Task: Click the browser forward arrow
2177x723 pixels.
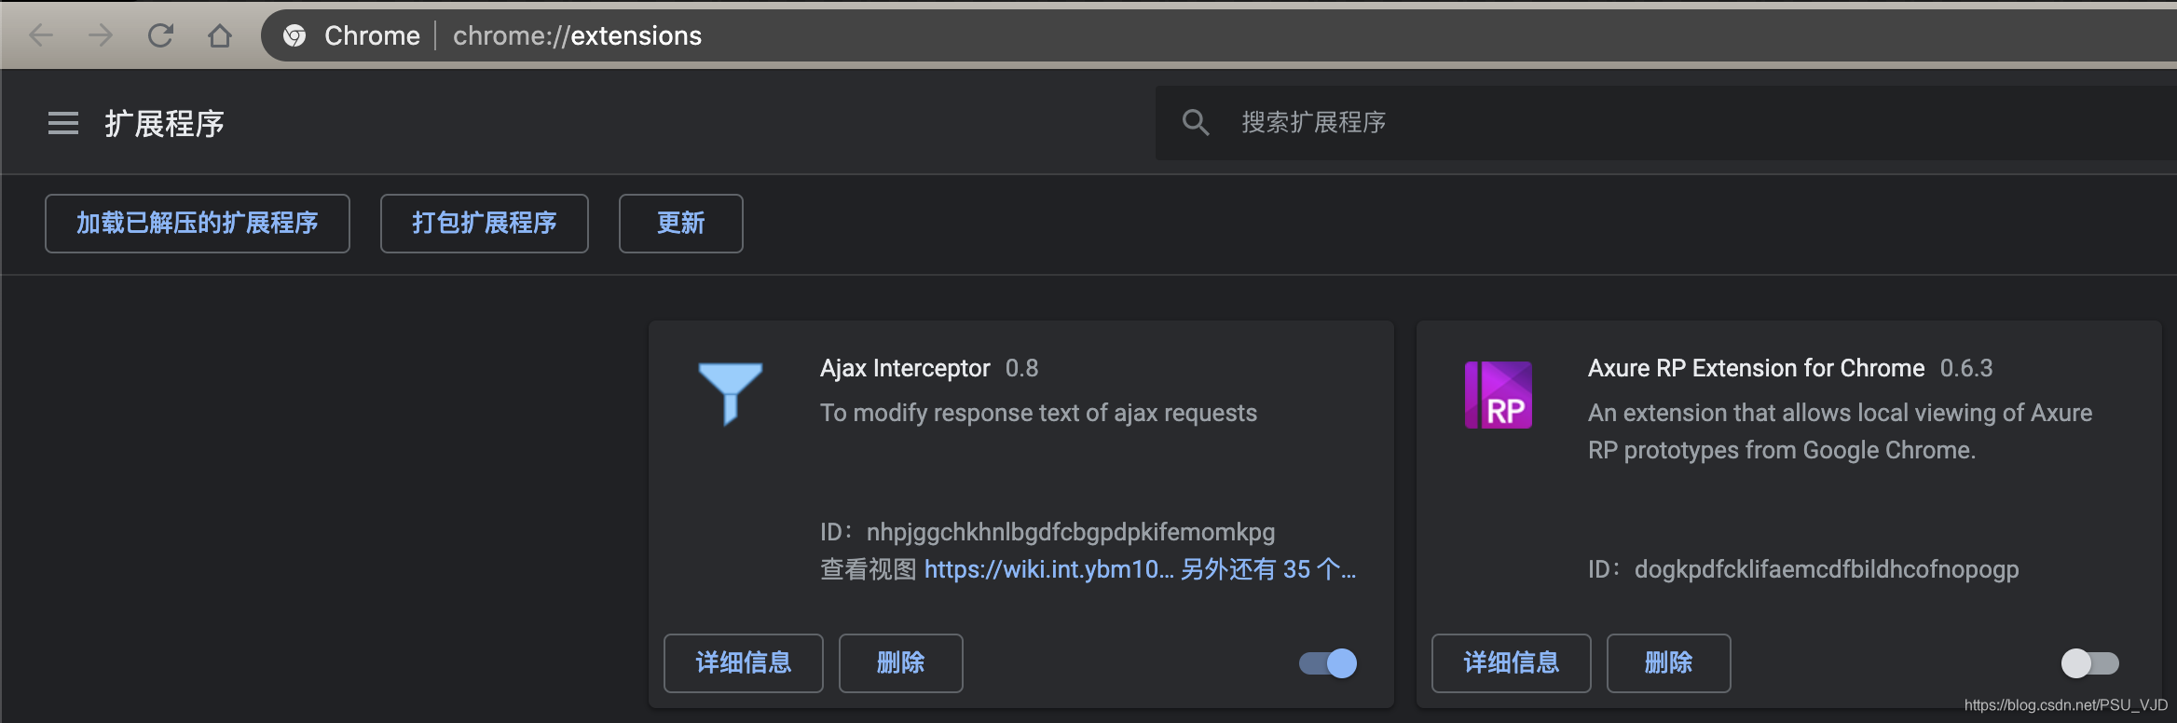Action: [101, 35]
